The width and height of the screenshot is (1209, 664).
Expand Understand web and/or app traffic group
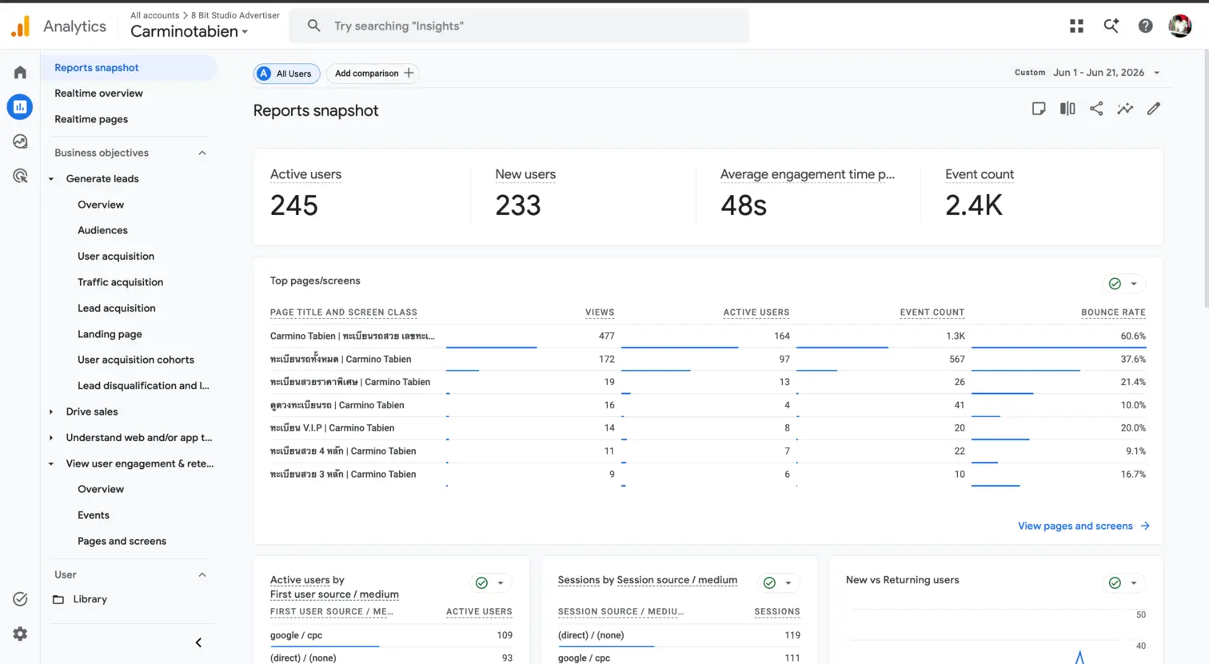coord(51,438)
